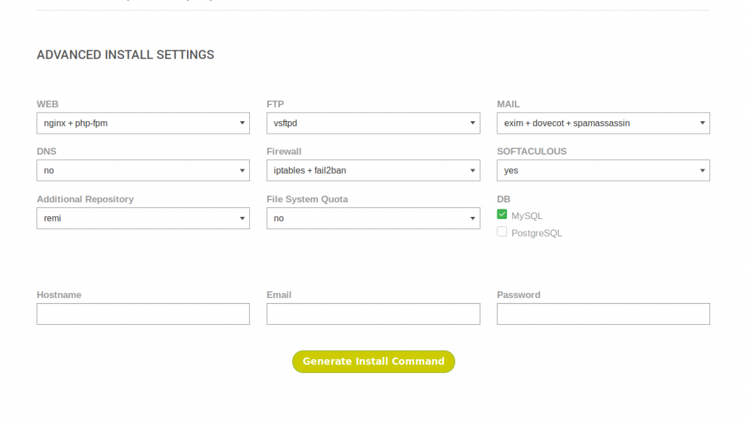Open the WEB server dropdown

coord(143,123)
